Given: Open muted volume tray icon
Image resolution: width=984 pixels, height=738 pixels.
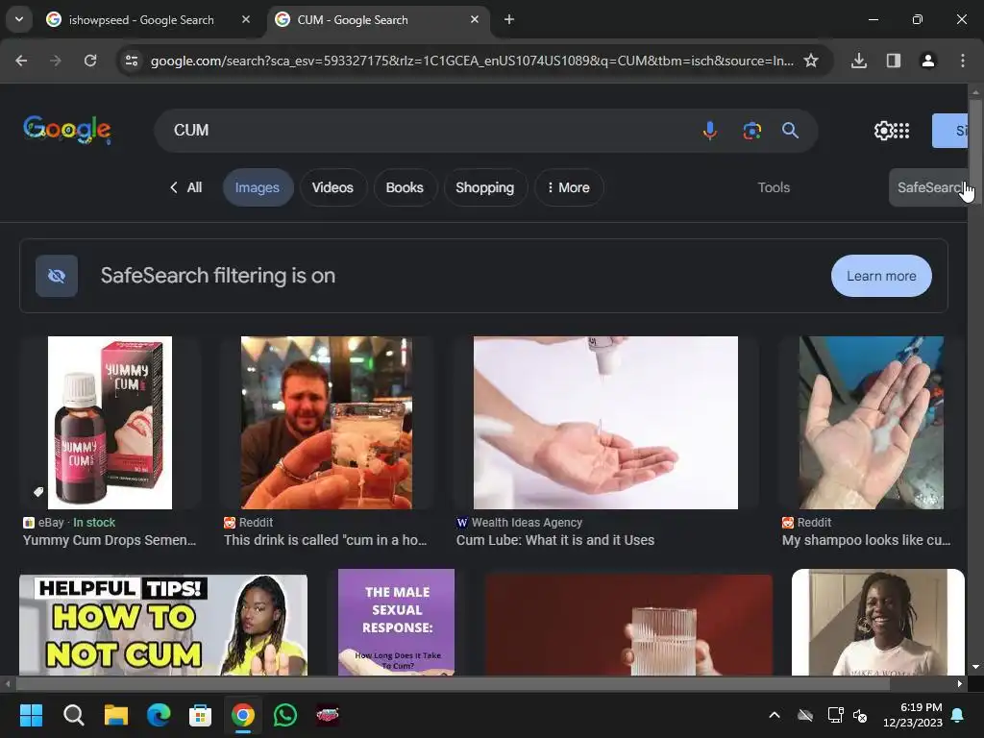Looking at the screenshot, I should pos(860,715).
